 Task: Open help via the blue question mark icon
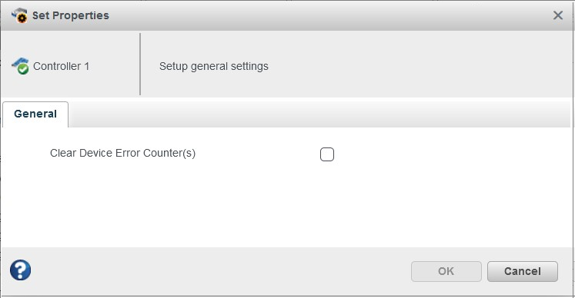[x=20, y=270]
